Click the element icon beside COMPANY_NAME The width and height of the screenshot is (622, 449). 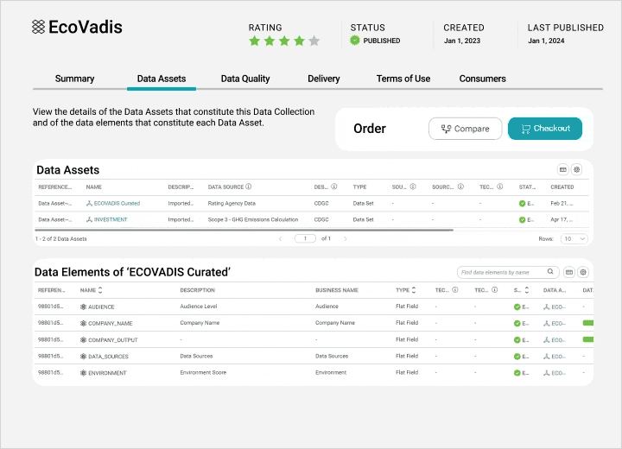tap(83, 323)
